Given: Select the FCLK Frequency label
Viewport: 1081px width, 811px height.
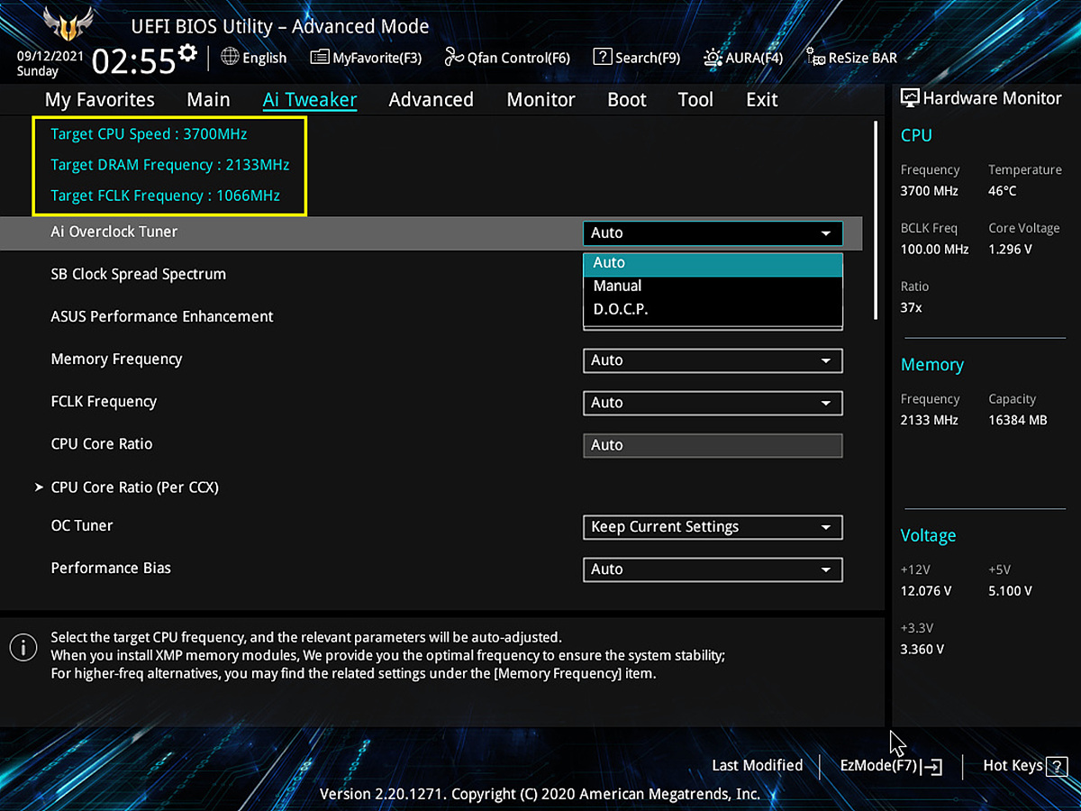Looking at the screenshot, I should point(104,401).
